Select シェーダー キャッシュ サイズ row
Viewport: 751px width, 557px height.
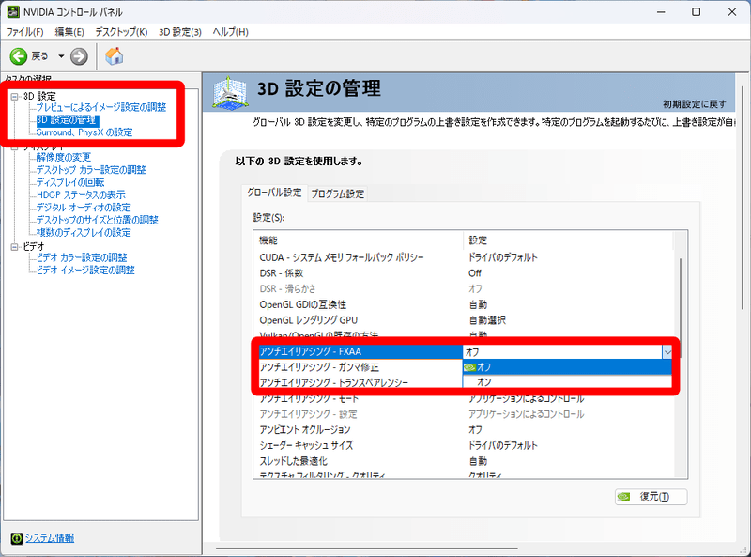click(466, 445)
